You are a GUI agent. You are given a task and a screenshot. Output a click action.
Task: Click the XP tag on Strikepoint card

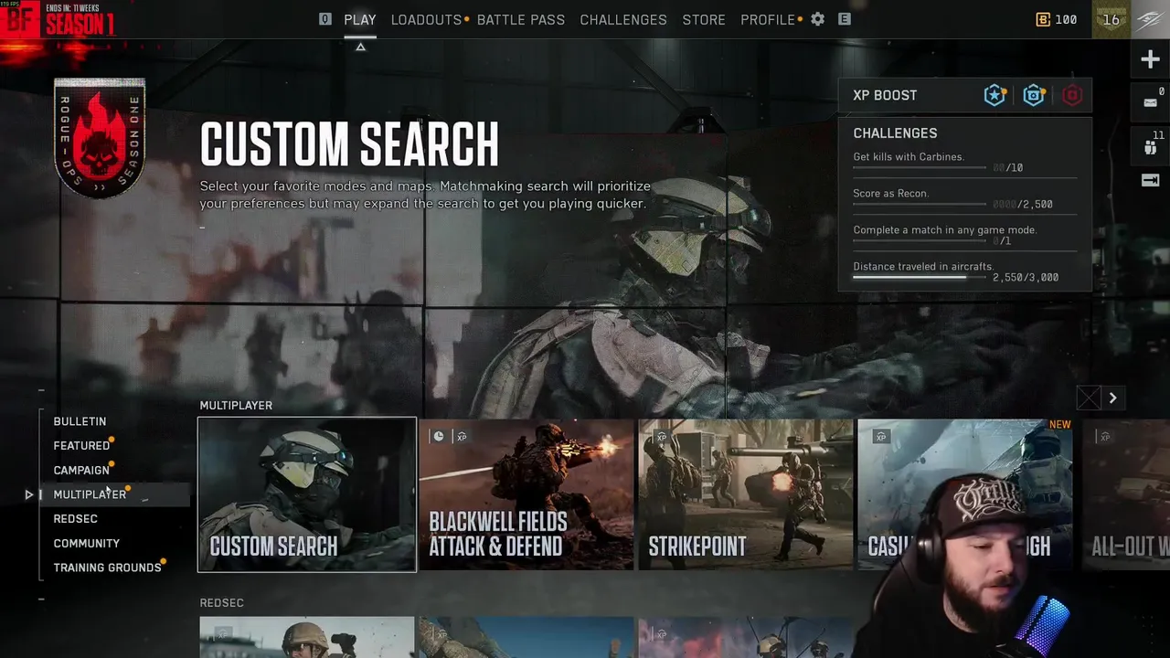pos(661,437)
